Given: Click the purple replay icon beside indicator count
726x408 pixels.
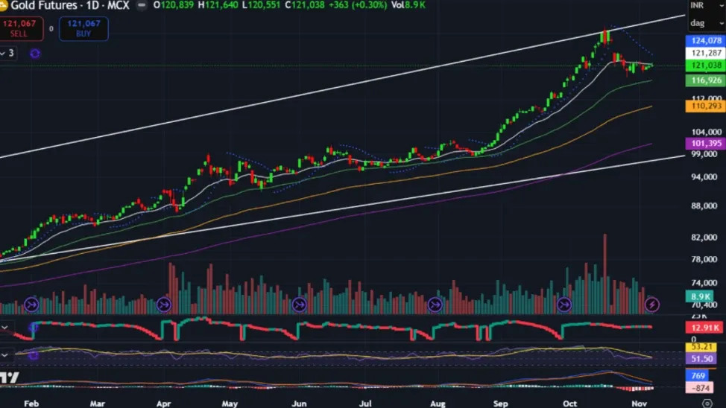Looking at the screenshot, I should [x=35, y=53].
